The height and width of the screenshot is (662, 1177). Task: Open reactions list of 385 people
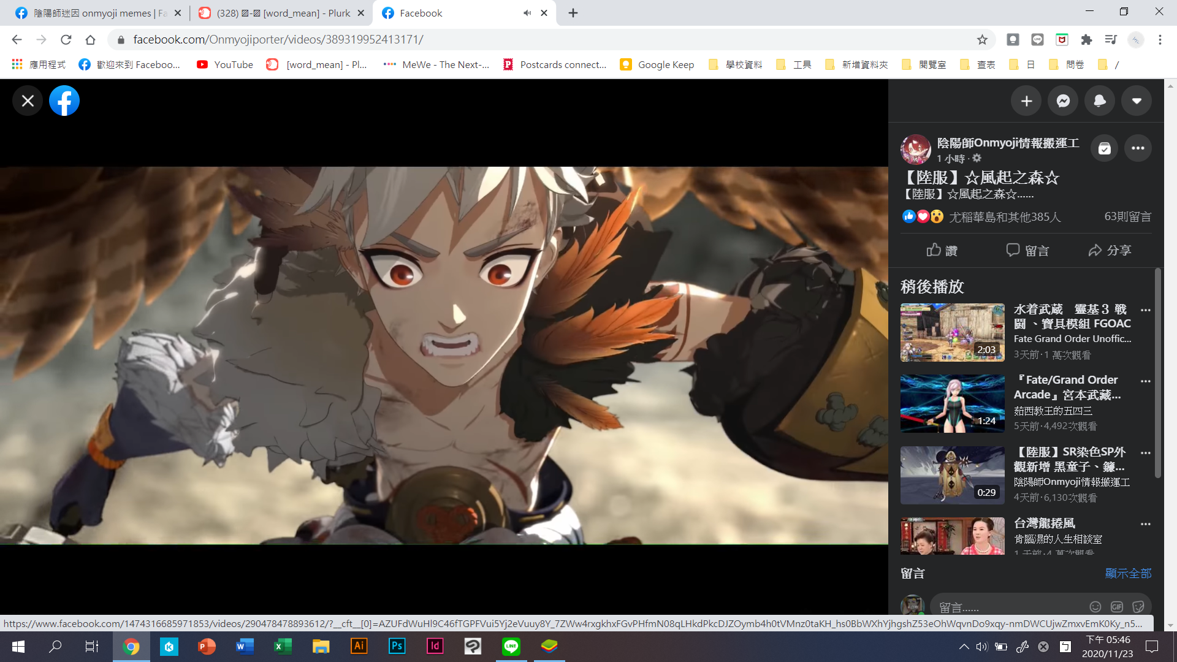1005,216
